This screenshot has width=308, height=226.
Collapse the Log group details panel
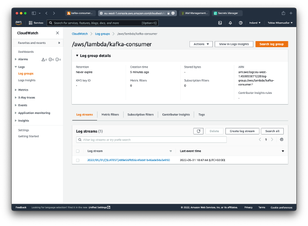pos(77,56)
